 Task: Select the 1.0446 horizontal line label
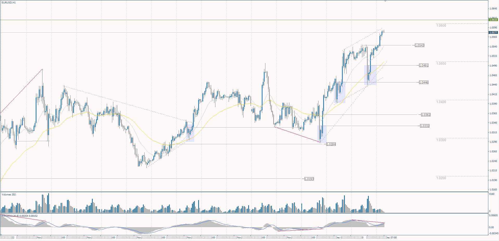click(423, 82)
